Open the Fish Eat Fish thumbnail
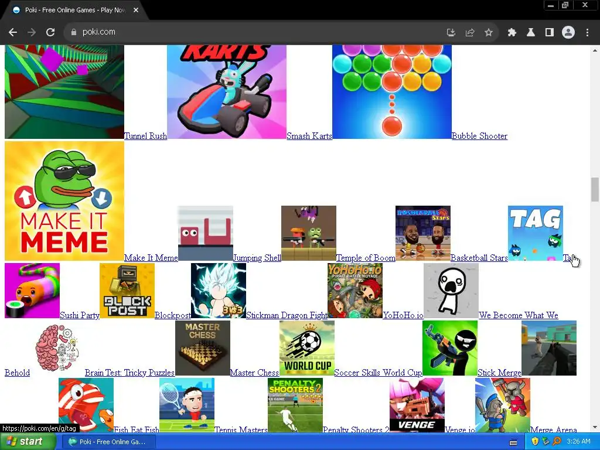The width and height of the screenshot is (600, 450). [x=86, y=405]
